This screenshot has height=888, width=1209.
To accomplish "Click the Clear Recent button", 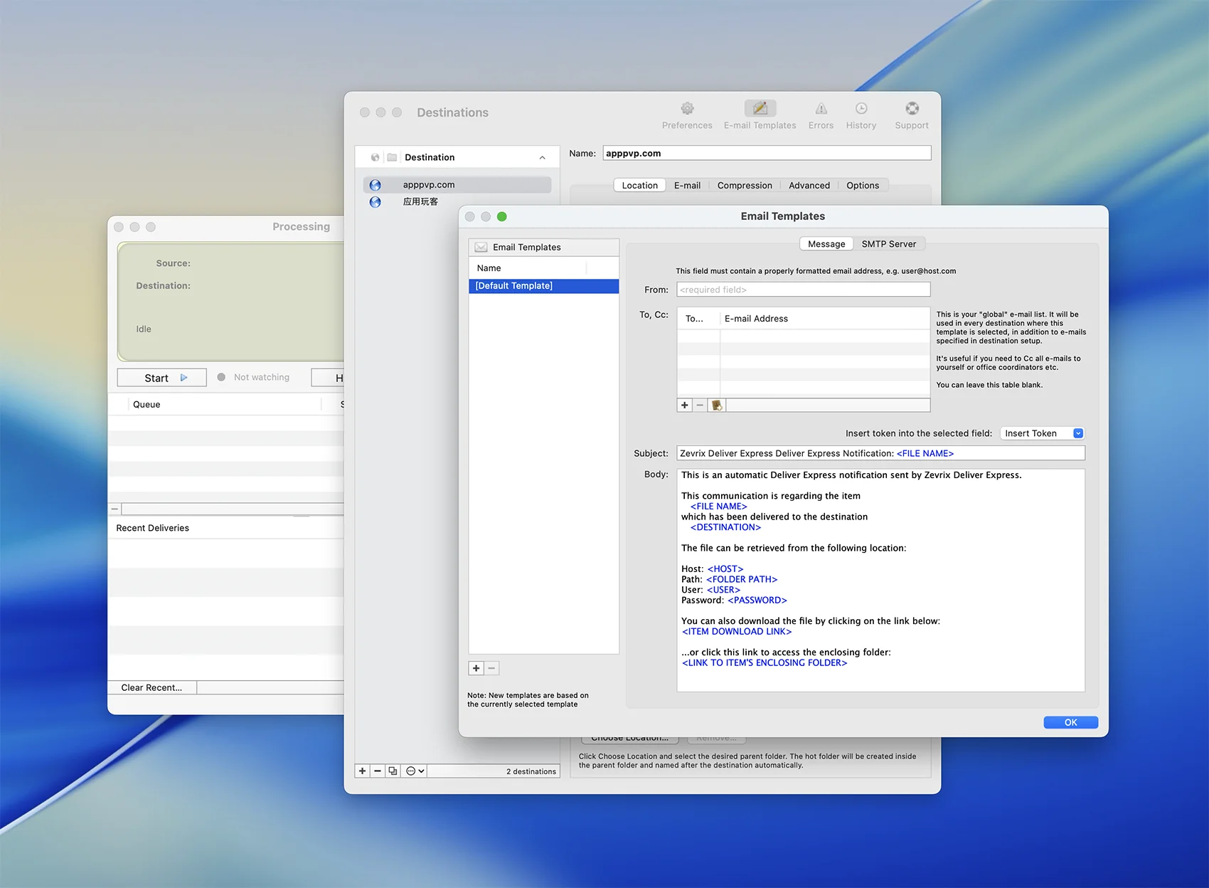I will pos(151,687).
